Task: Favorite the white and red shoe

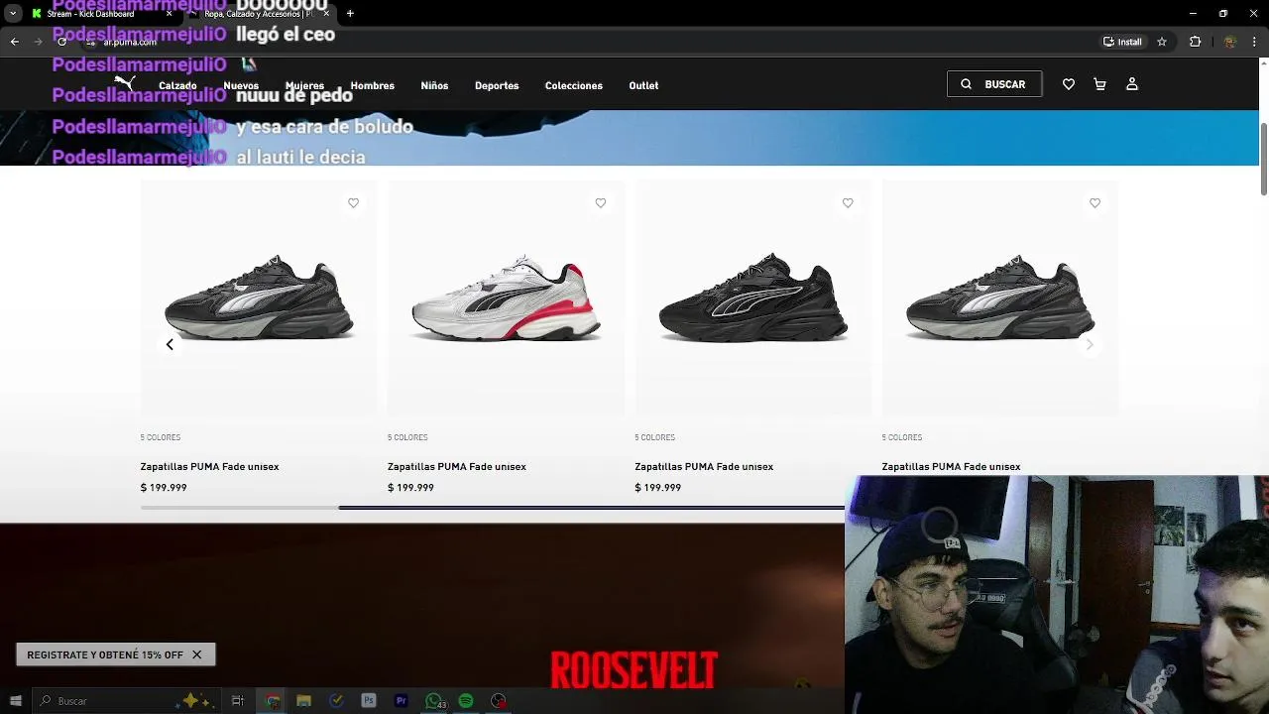Action: (601, 202)
